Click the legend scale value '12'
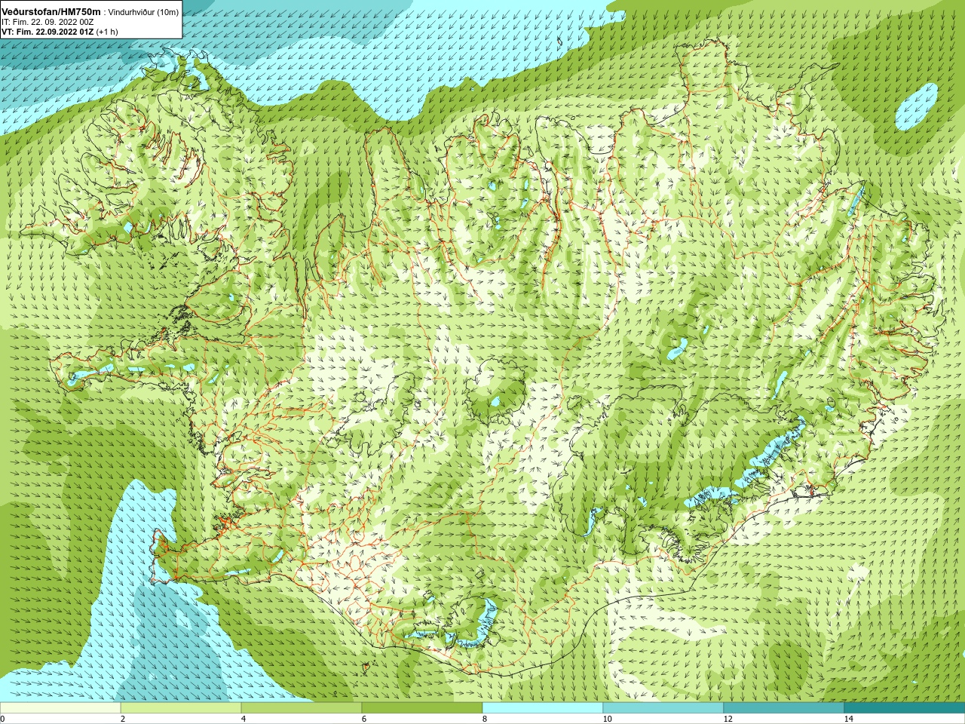Image resolution: width=965 pixels, height=724 pixels. coord(728,719)
